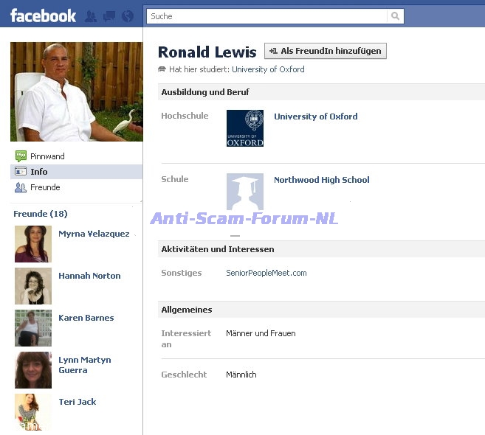The image size is (485, 435).
Task: Click the large profile photo
Action: (x=76, y=91)
